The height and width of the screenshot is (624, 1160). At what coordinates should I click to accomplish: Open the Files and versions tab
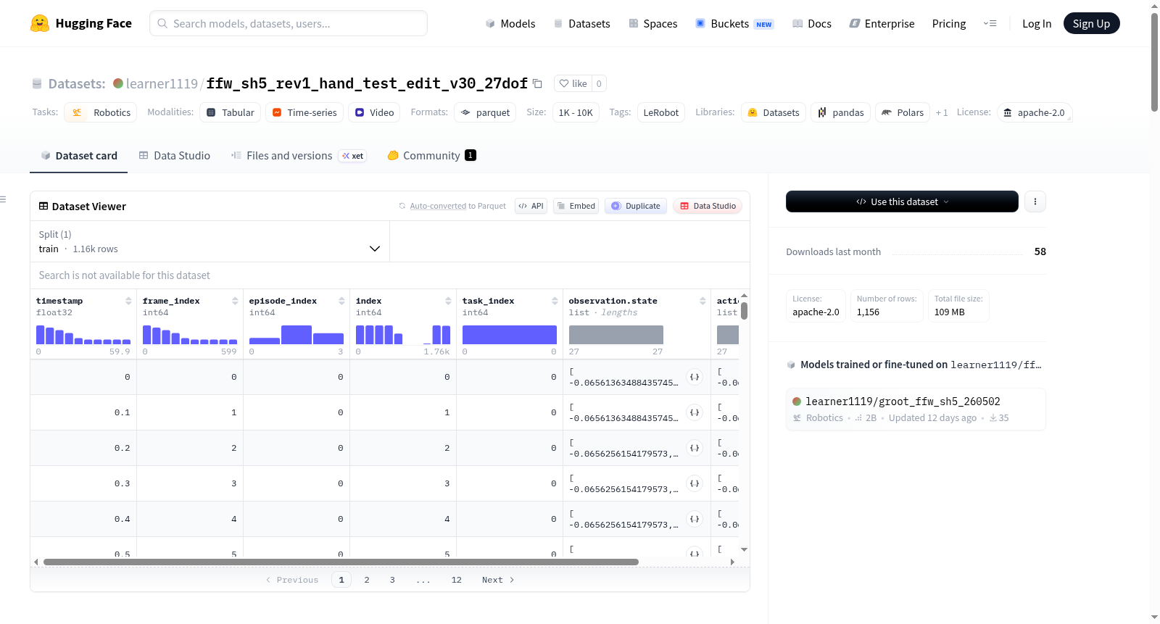299,156
